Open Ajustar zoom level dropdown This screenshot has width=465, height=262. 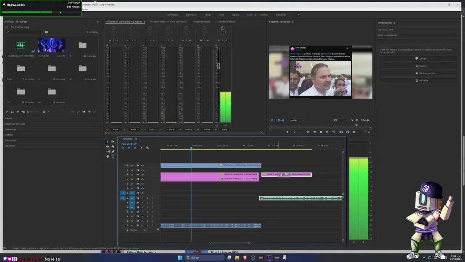click(x=297, y=120)
